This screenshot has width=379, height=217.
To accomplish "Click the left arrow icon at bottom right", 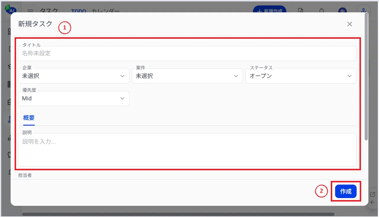I will (373, 203).
